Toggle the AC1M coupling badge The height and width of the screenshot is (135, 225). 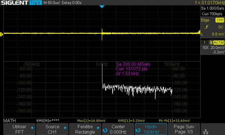219,43
